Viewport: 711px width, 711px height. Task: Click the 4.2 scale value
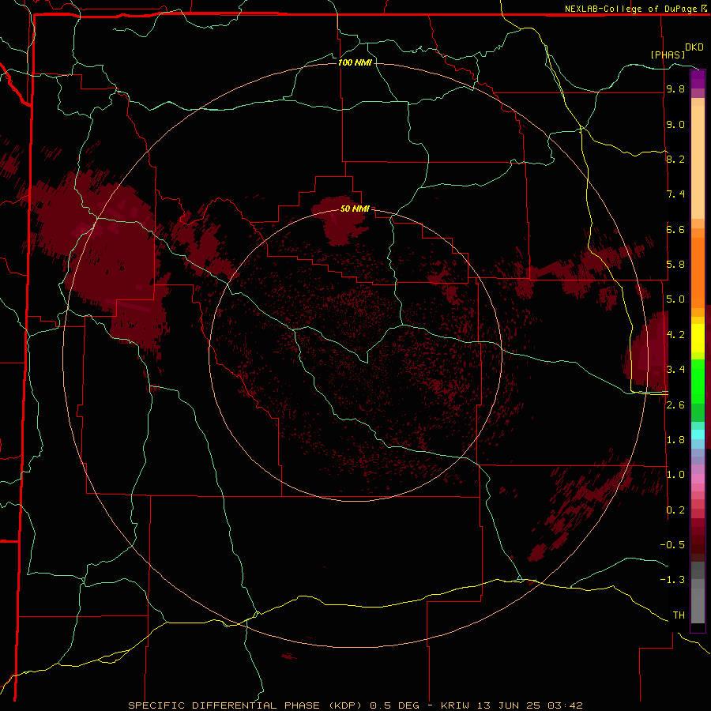coord(675,335)
